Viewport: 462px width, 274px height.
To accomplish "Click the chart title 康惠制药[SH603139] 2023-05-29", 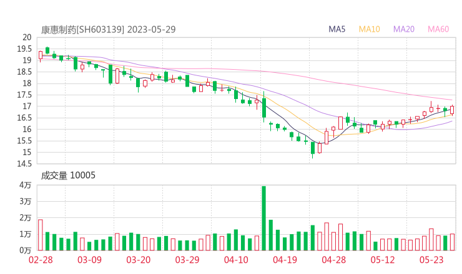I will coord(108,30).
